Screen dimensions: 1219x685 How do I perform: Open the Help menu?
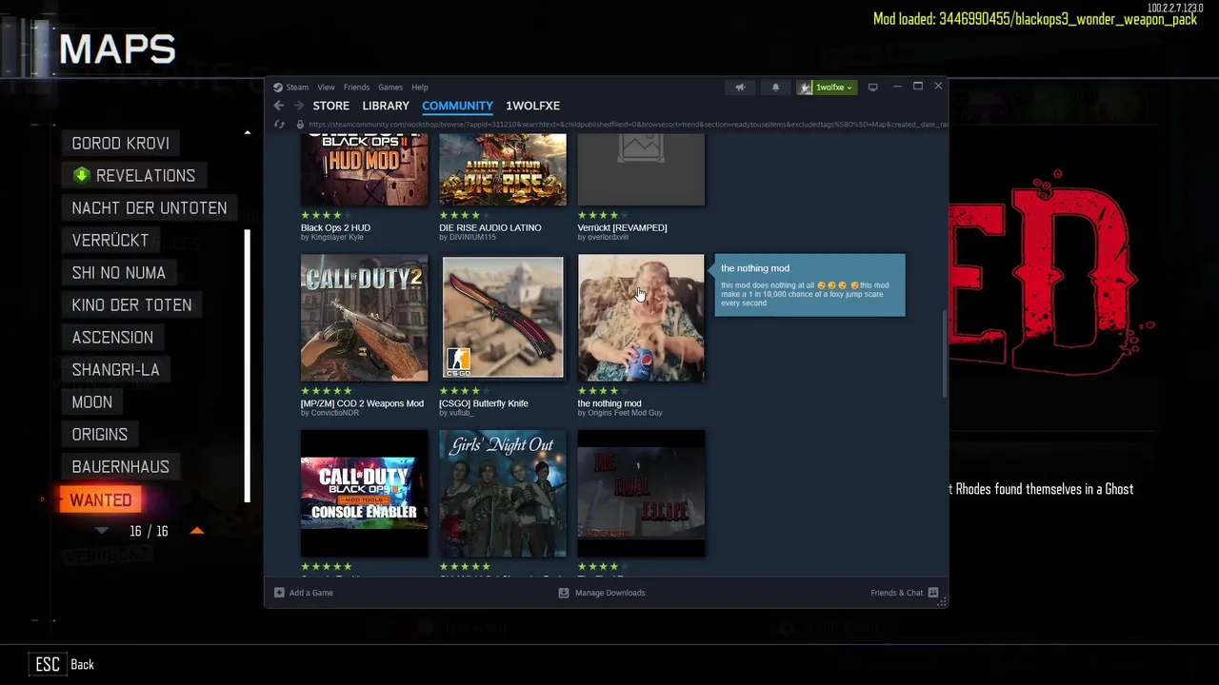point(420,88)
